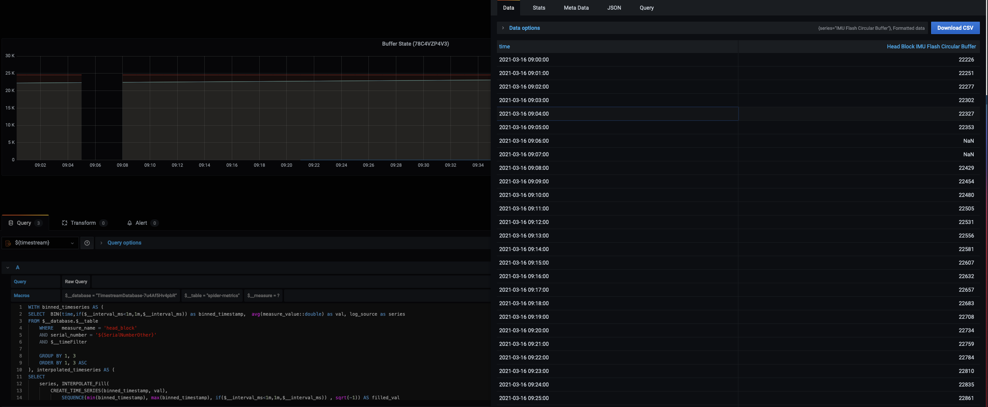Select the JSON inspector tab

click(x=614, y=8)
